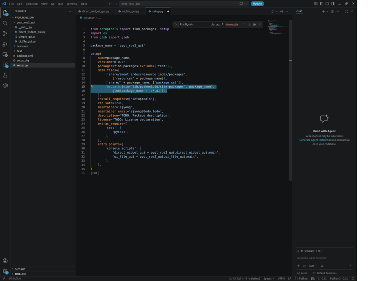The height and width of the screenshot is (281, 372).
Task: Open Copilot status icon in status bar
Action: [x=313, y=278]
